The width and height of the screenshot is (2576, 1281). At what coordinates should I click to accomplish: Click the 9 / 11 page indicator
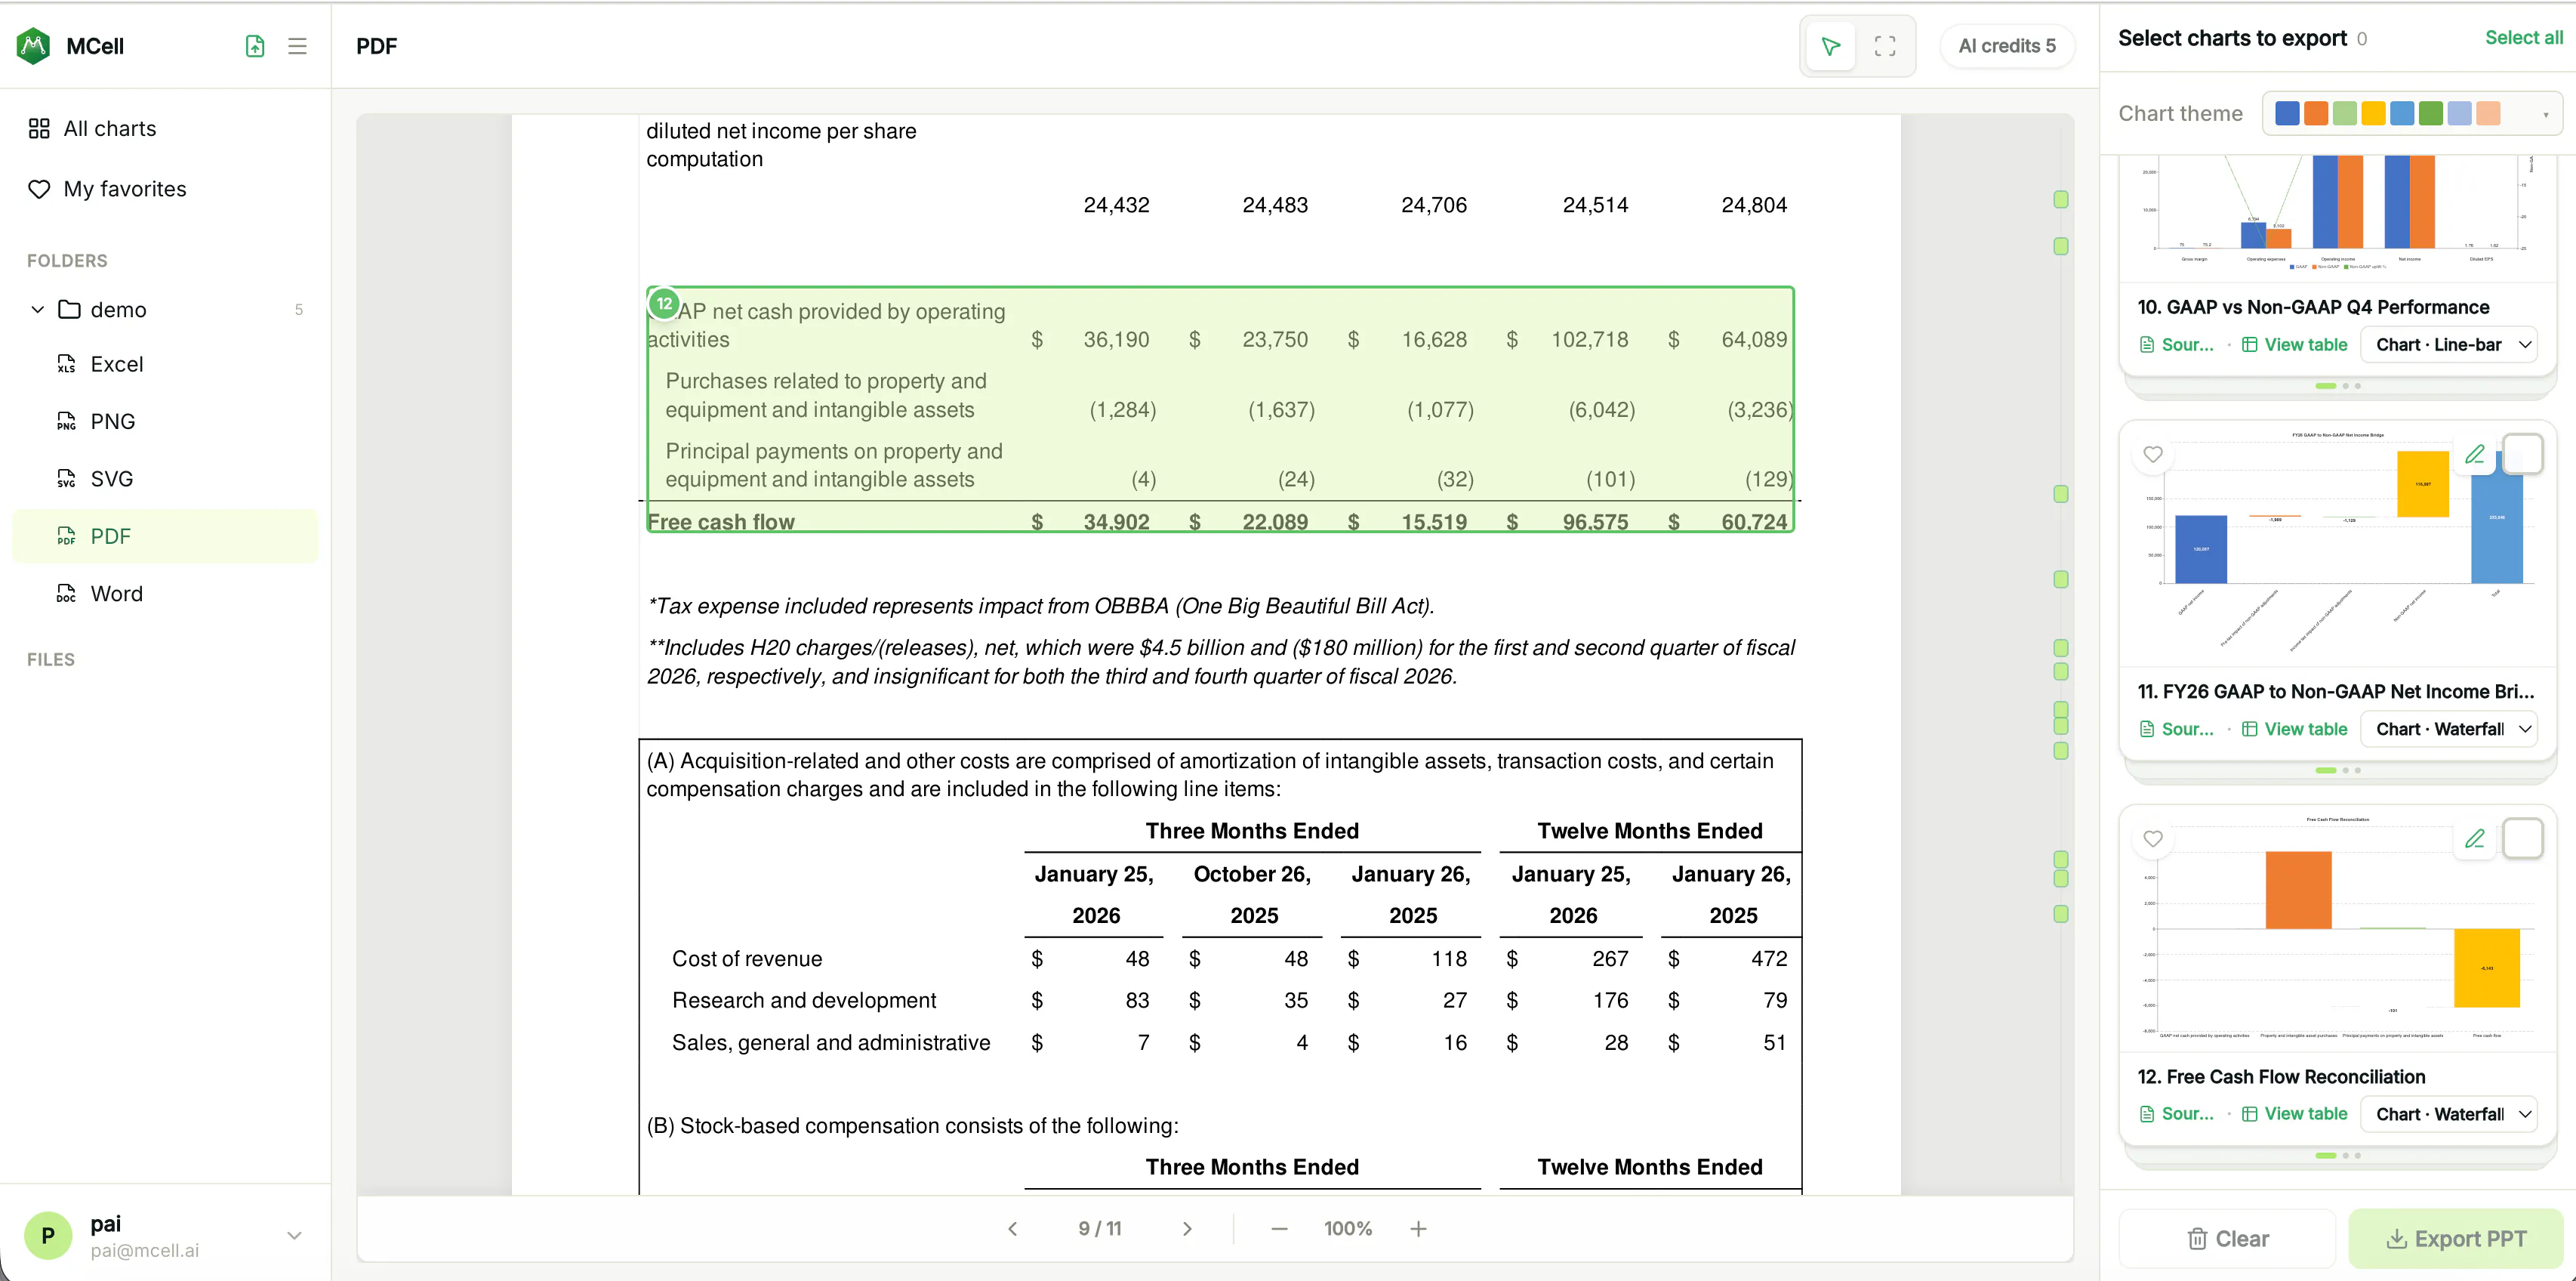(1099, 1228)
